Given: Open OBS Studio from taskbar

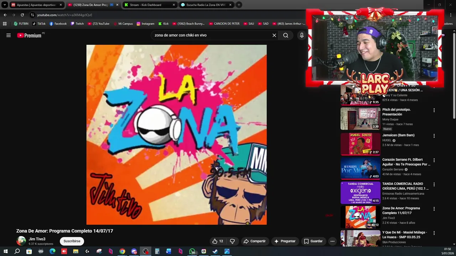Looking at the screenshot, I should click(x=145, y=251).
